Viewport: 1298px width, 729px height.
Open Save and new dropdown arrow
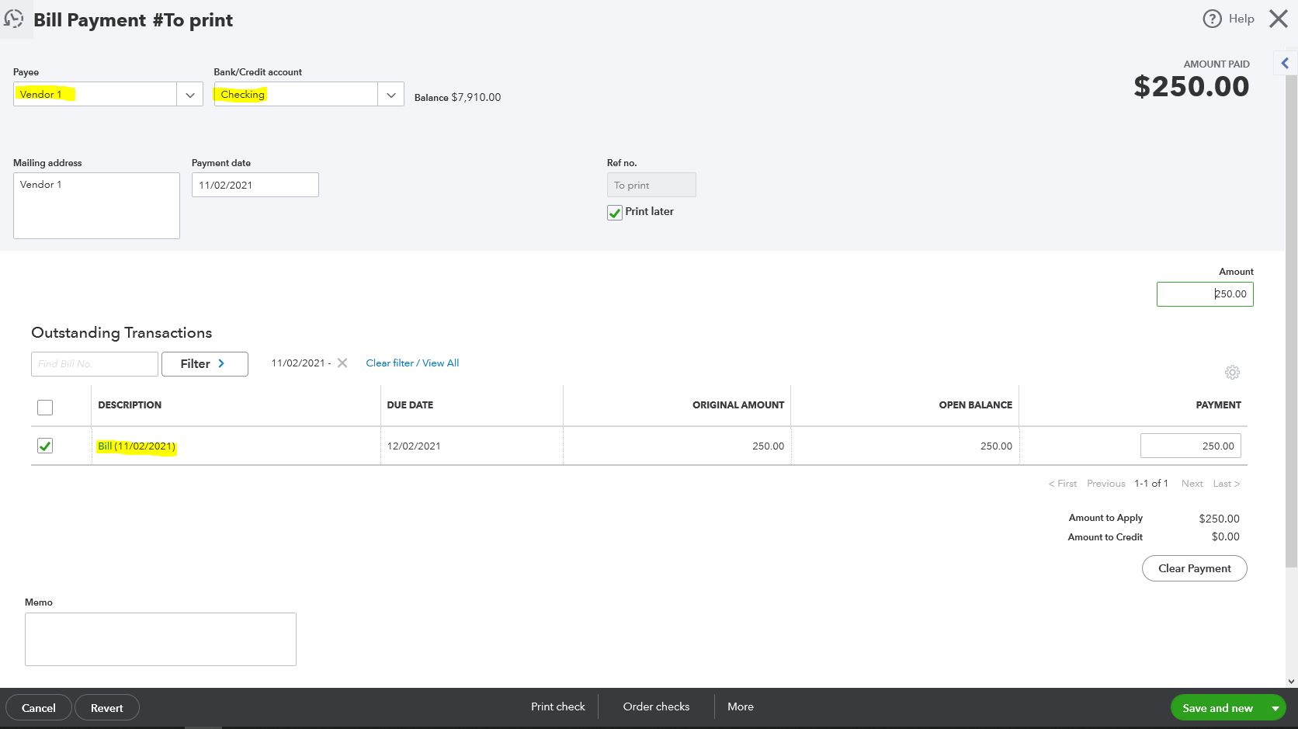coord(1275,708)
